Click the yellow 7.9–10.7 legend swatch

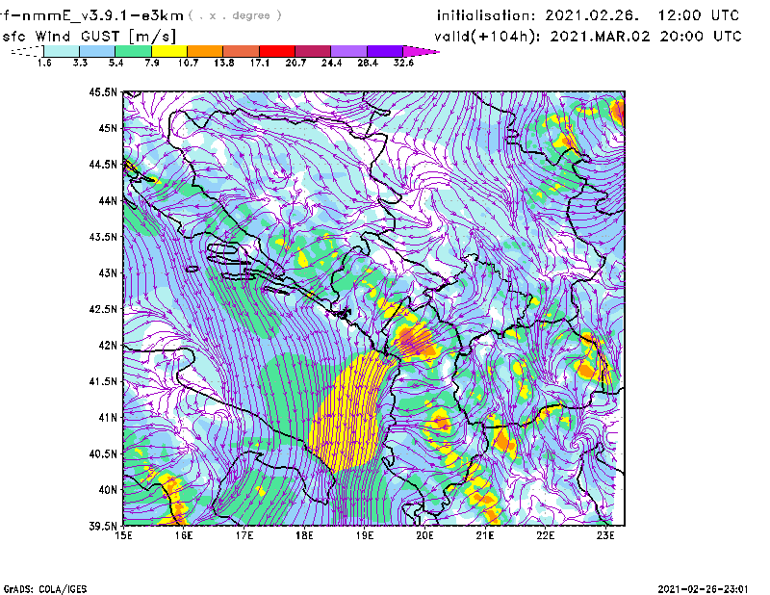[x=169, y=51]
